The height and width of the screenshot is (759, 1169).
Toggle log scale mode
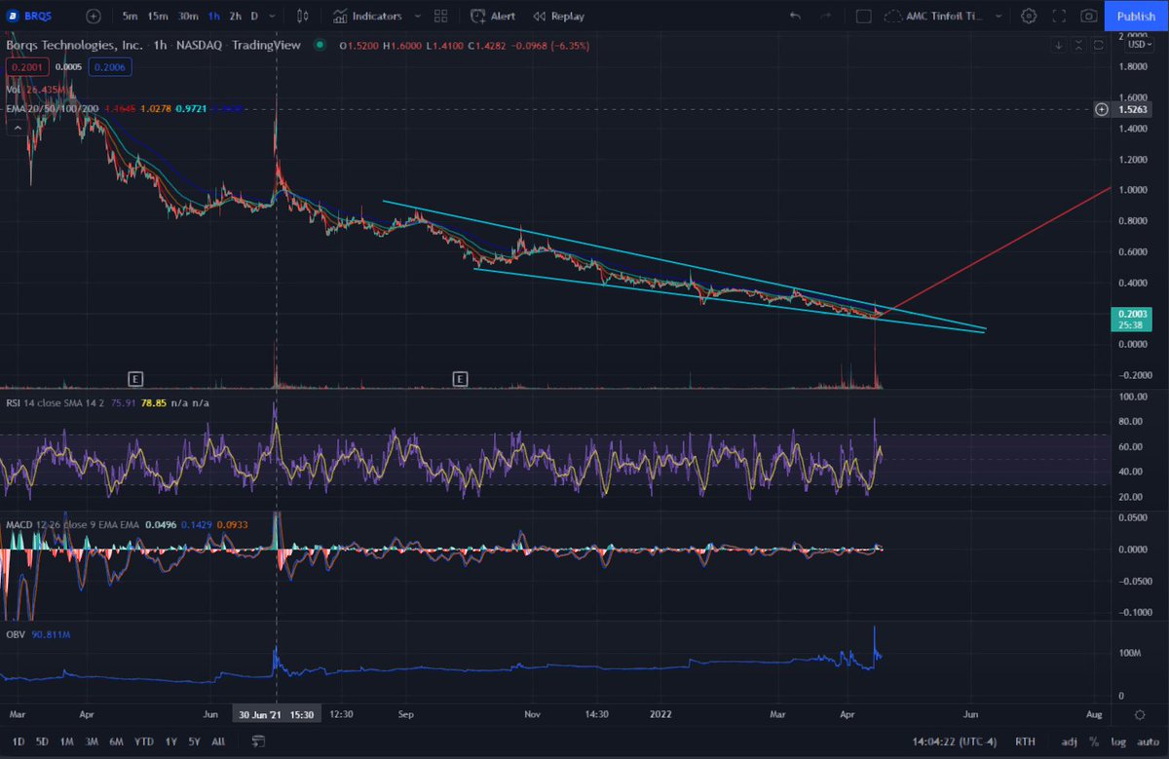pyautogui.click(x=1120, y=741)
